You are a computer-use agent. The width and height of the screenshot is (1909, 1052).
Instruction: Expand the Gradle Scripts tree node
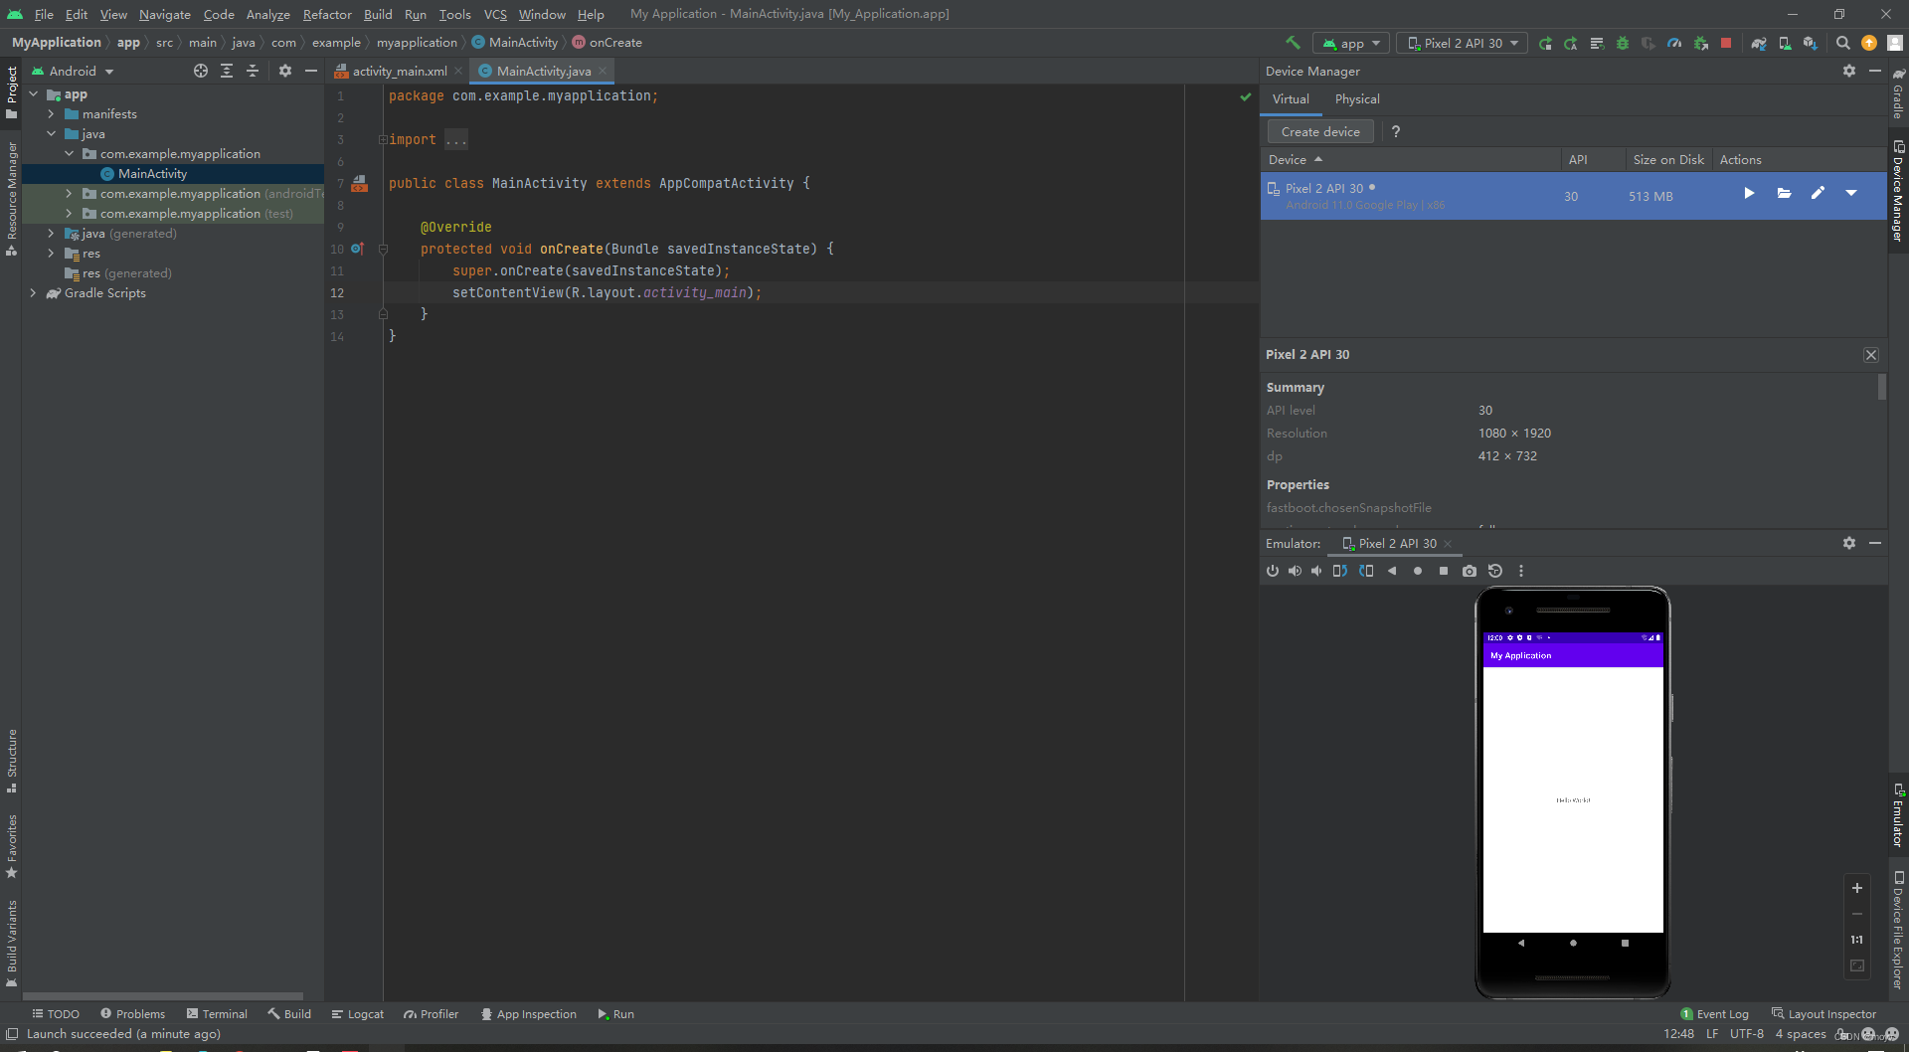[x=33, y=293]
